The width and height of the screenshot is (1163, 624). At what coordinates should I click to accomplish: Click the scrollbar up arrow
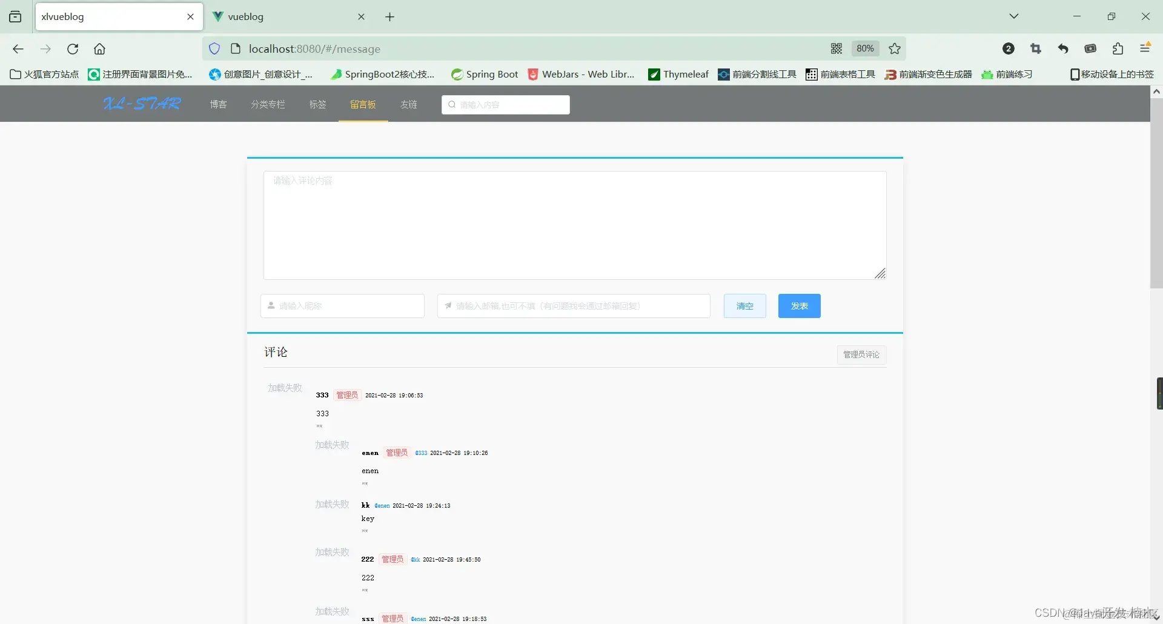tap(1156, 91)
